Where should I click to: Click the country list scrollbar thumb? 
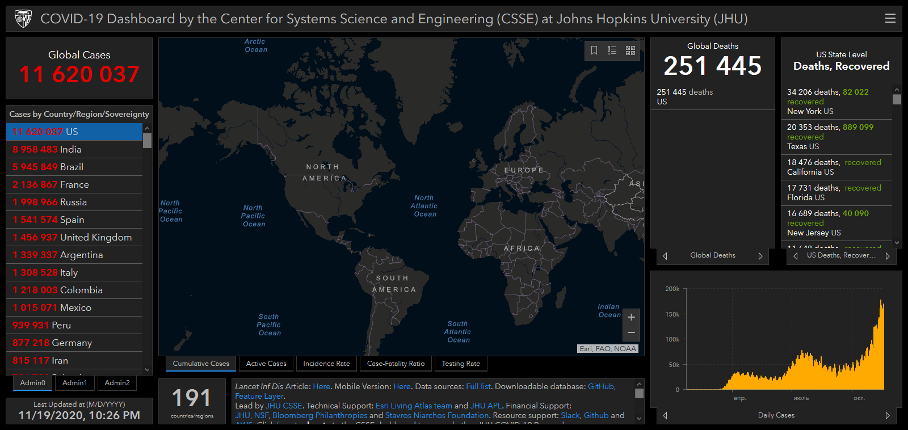tap(147, 140)
